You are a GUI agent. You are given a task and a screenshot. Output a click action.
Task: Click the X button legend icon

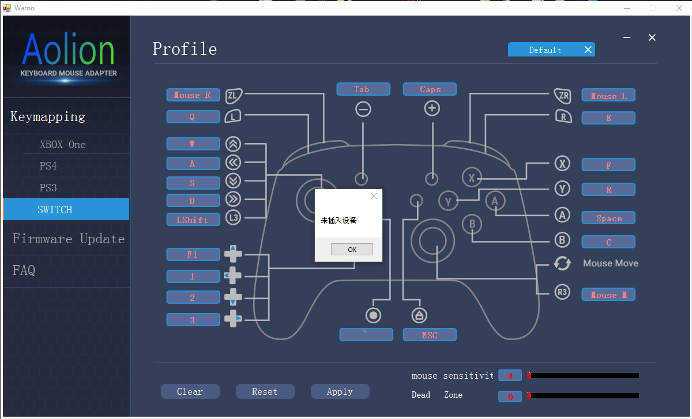click(562, 164)
